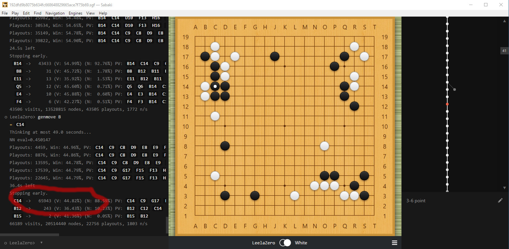Click the white stone at L3

pyautogui.click(x=295, y=196)
